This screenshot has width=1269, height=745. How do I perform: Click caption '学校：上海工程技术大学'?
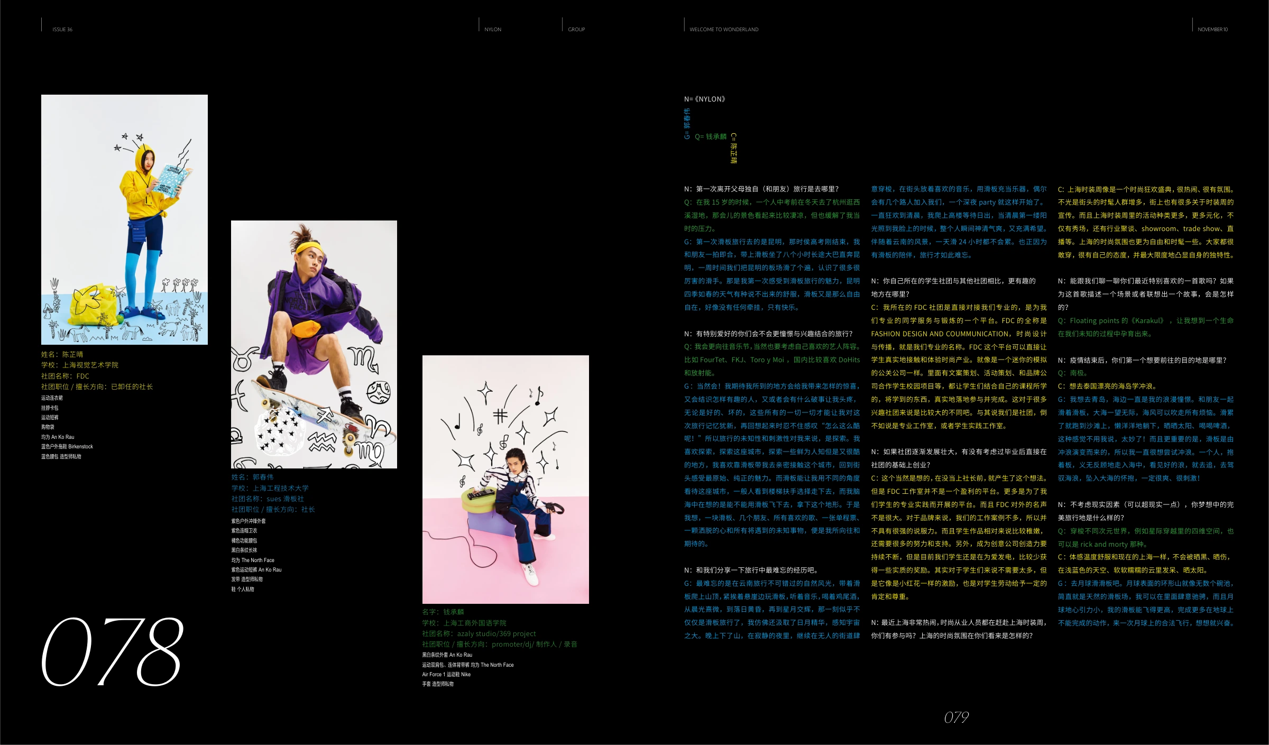click(270, 488)
